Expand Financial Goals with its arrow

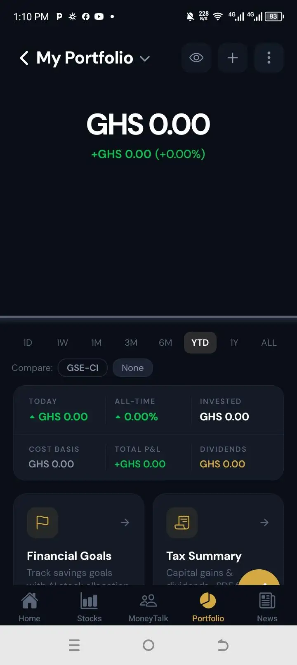point(125,523)
